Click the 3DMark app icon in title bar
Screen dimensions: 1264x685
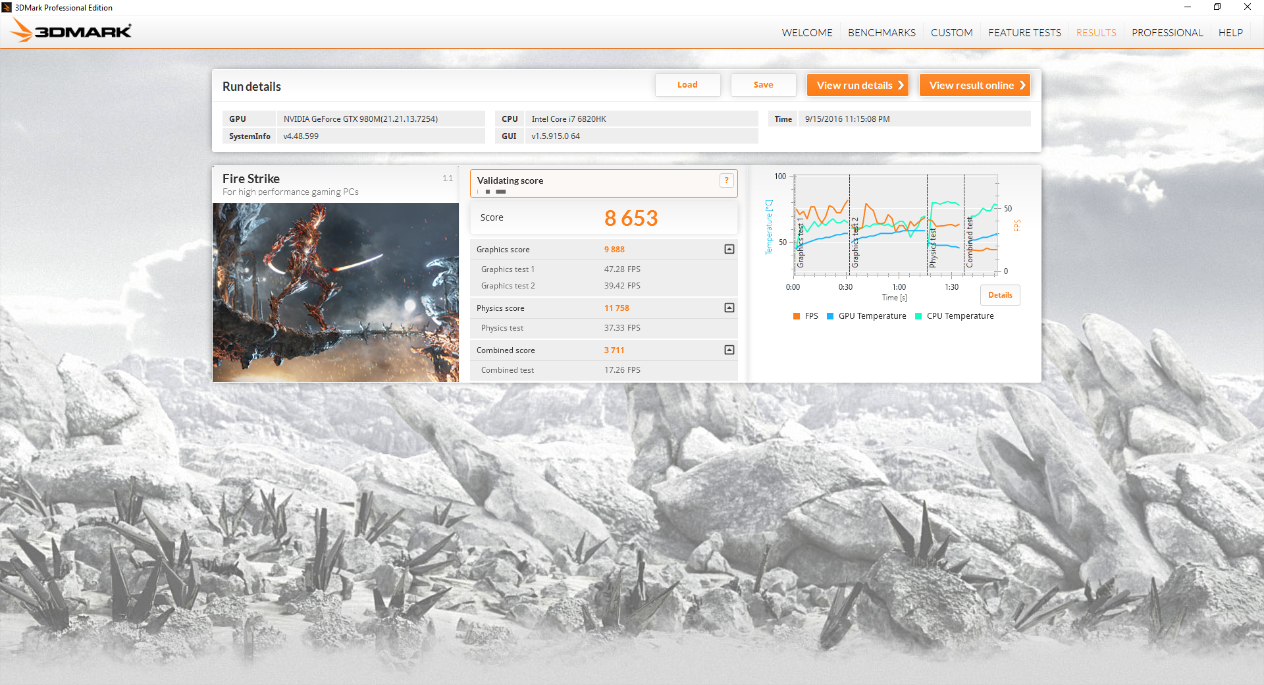(x=7, y=7)
